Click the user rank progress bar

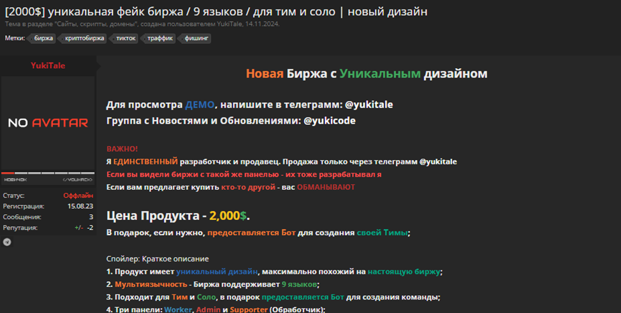coord(48,173)
